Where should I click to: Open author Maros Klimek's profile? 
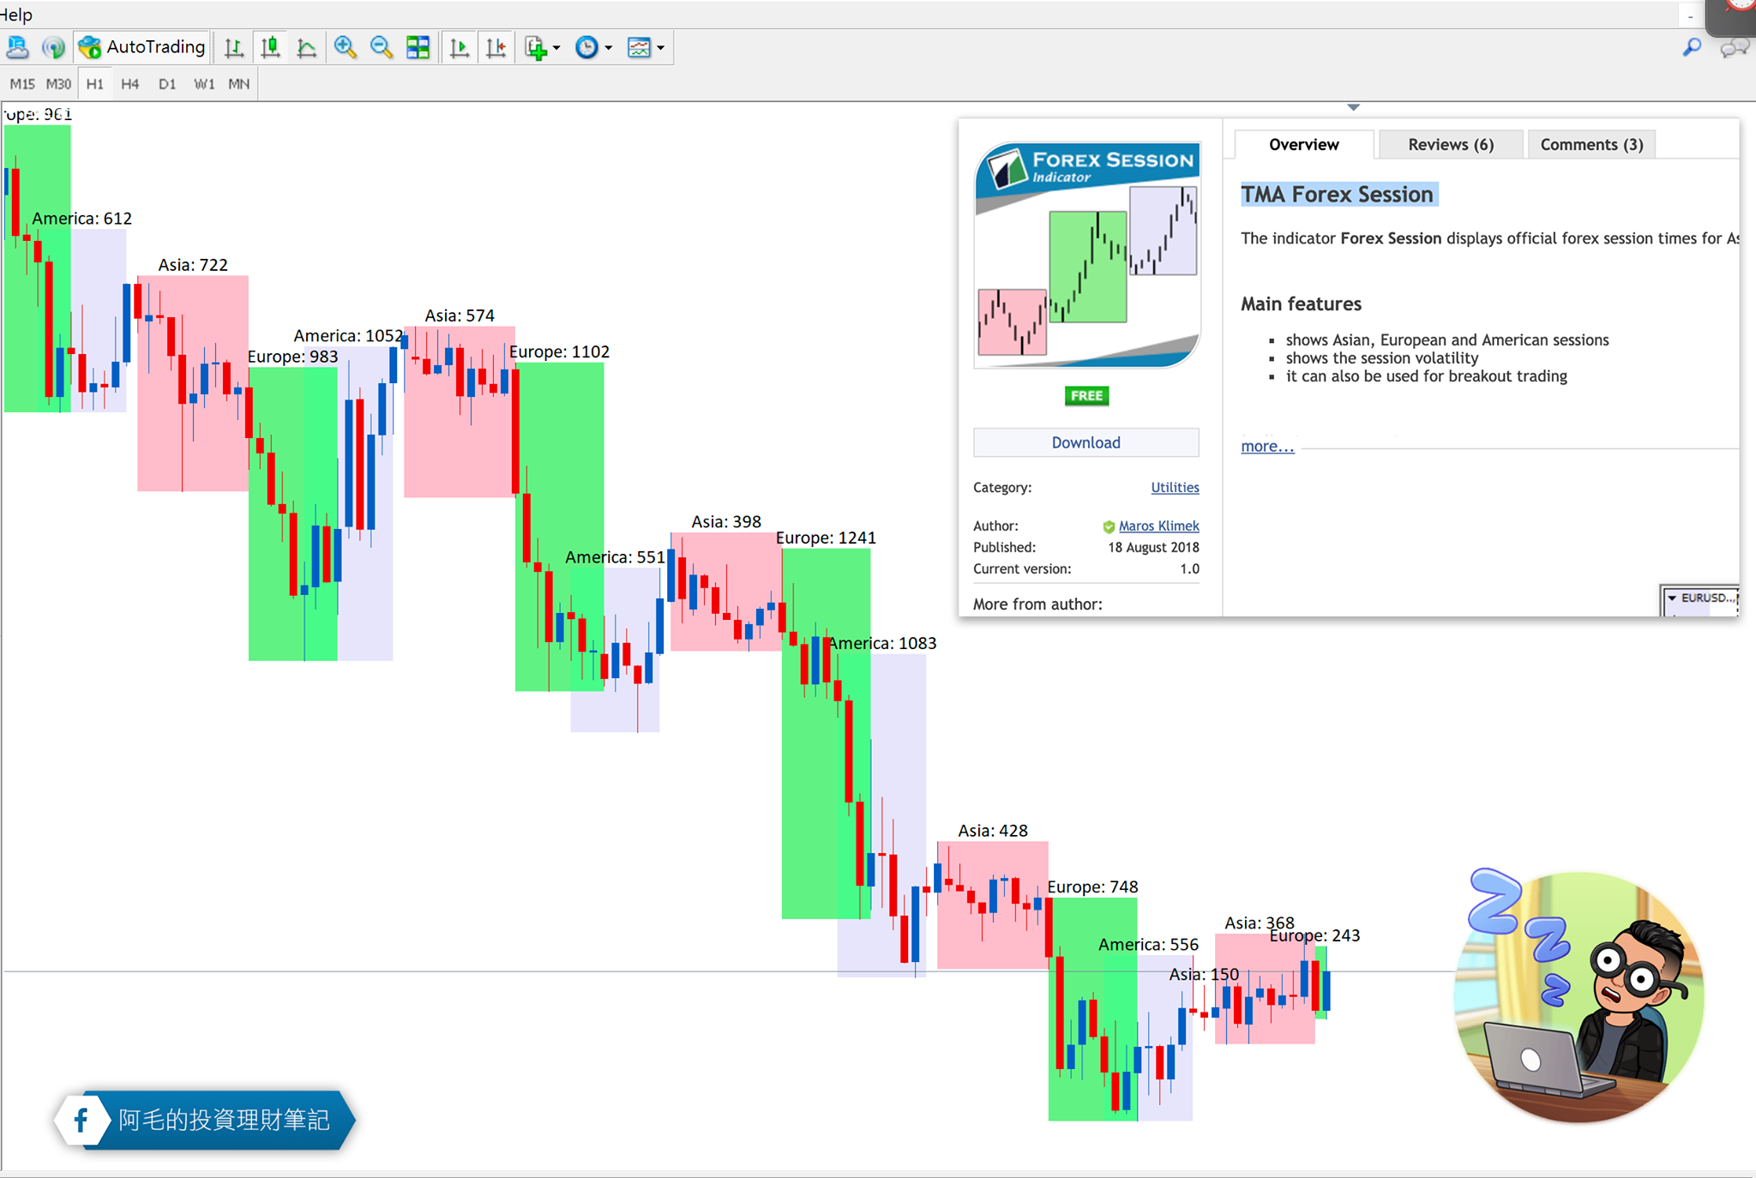1158,526
